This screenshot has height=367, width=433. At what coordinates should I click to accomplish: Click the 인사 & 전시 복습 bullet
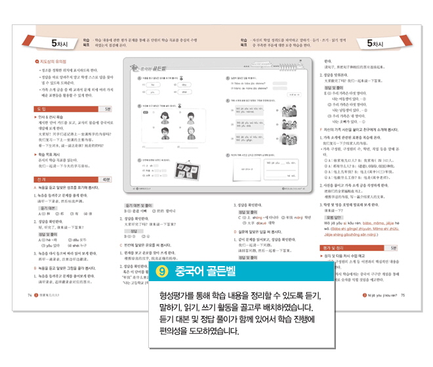pos(49,117)
